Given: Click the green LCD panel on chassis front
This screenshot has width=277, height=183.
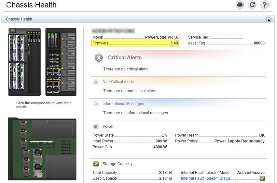Looking at the screenshot, I should (13, 31).
